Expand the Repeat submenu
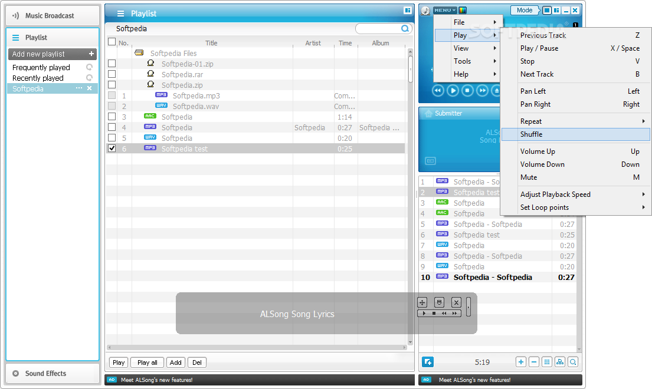 pos(576,121)
